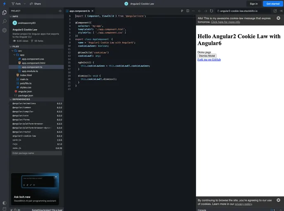Toggle the light/dark theme icon
The width and height of the screenshot is (284, 211).
tap(5, 203)
